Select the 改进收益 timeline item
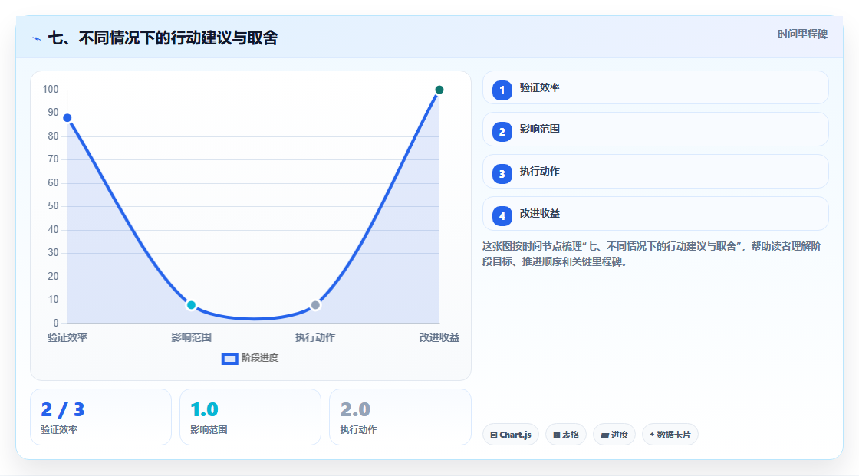859x476 pixels. click(x=655, y=214)
